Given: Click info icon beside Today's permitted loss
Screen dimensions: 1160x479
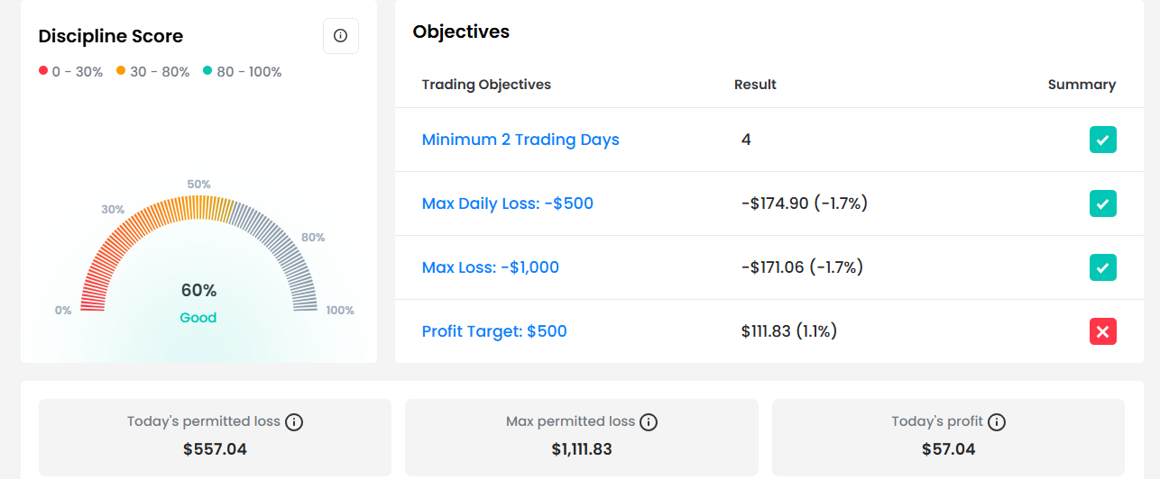Looking at the screenshot, I should (x=294, y=421).
